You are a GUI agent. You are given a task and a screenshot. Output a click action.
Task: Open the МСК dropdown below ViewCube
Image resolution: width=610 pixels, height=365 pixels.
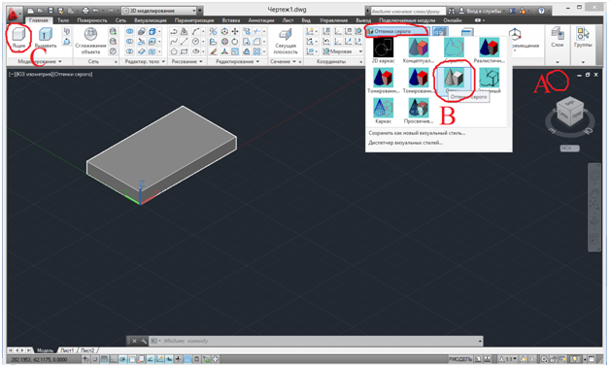click(x=570, y=149)
